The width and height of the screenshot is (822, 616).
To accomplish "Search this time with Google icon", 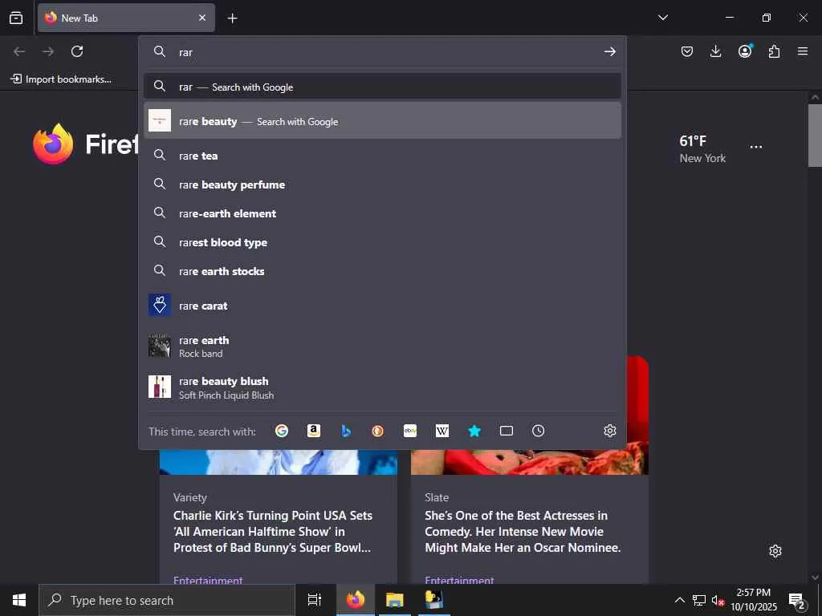I will tap(282, 431).
